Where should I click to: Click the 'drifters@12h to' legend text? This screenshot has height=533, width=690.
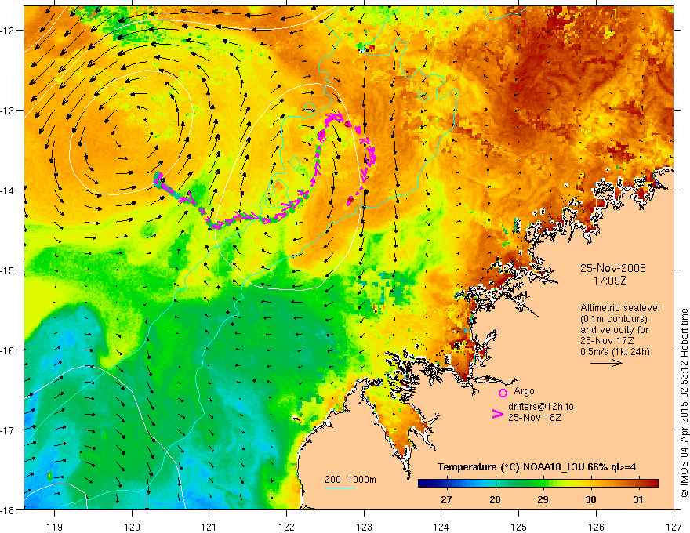[x=541, y=407]
